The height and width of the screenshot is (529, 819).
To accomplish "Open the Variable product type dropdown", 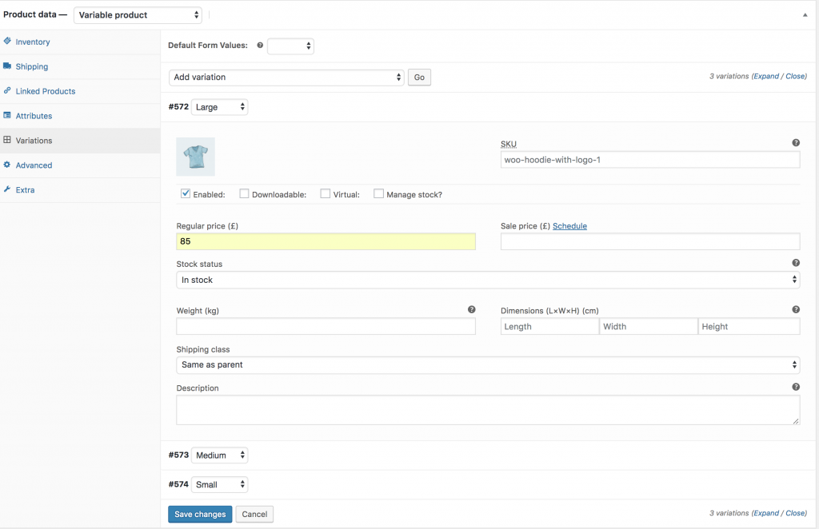I will tap(138, 15).
